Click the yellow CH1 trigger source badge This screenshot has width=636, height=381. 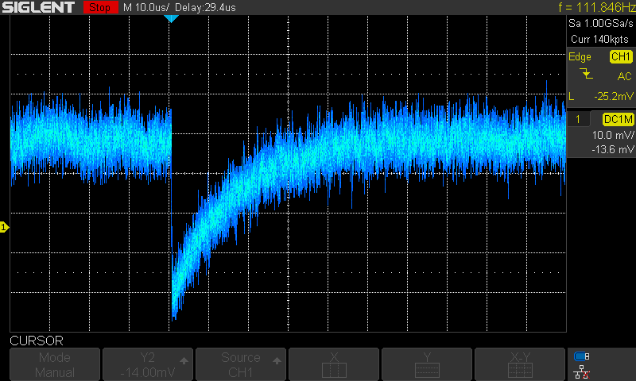pyautogui.click(x=621, y=56)
